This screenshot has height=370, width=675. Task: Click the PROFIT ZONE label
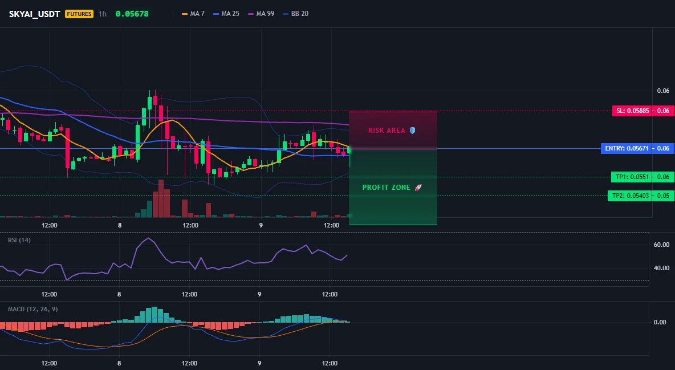click(x=387, y=188)
